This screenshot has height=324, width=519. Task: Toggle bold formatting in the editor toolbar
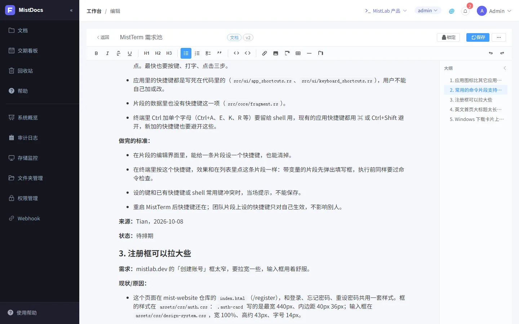(96, 53)
